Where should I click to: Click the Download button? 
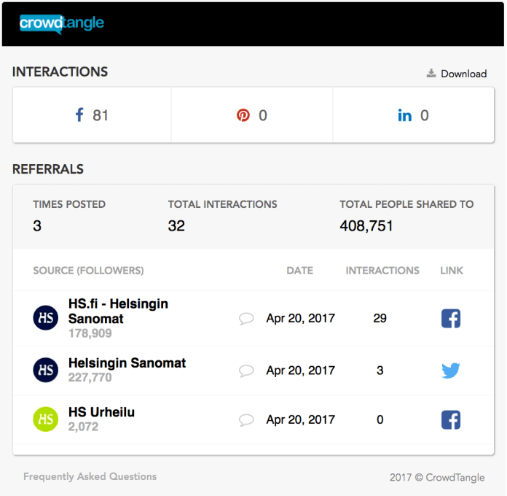457,74
